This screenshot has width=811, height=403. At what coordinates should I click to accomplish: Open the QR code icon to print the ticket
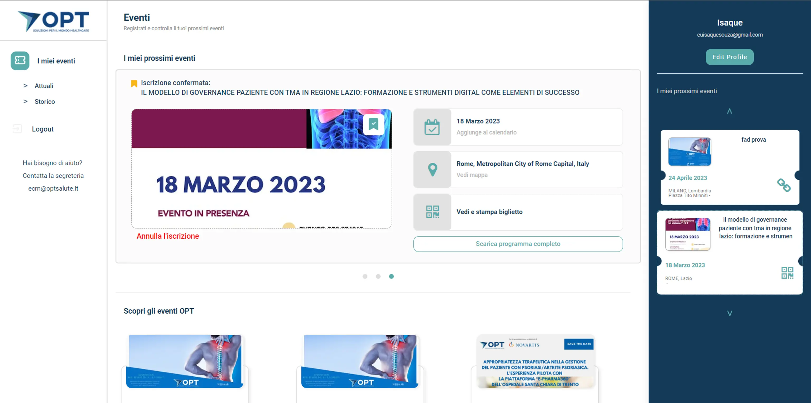(x=432, y=212)
